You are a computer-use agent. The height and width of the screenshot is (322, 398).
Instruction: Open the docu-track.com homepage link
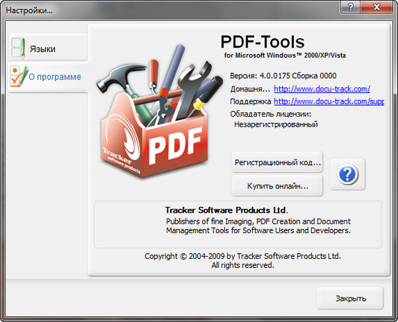pos(322,89)
